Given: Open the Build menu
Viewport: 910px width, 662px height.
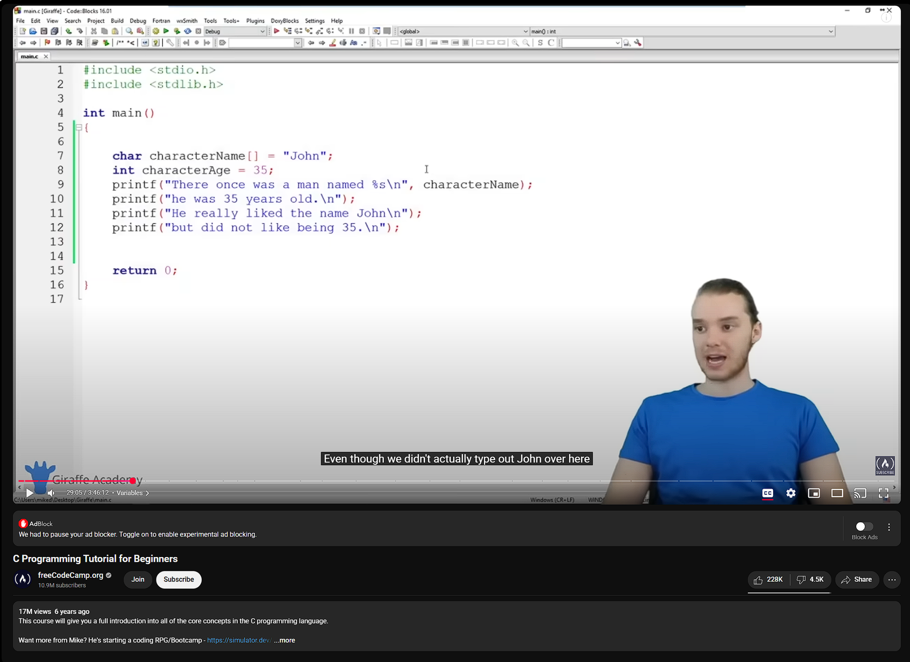Looking at the screenshot, I should [x=117, y=20].
